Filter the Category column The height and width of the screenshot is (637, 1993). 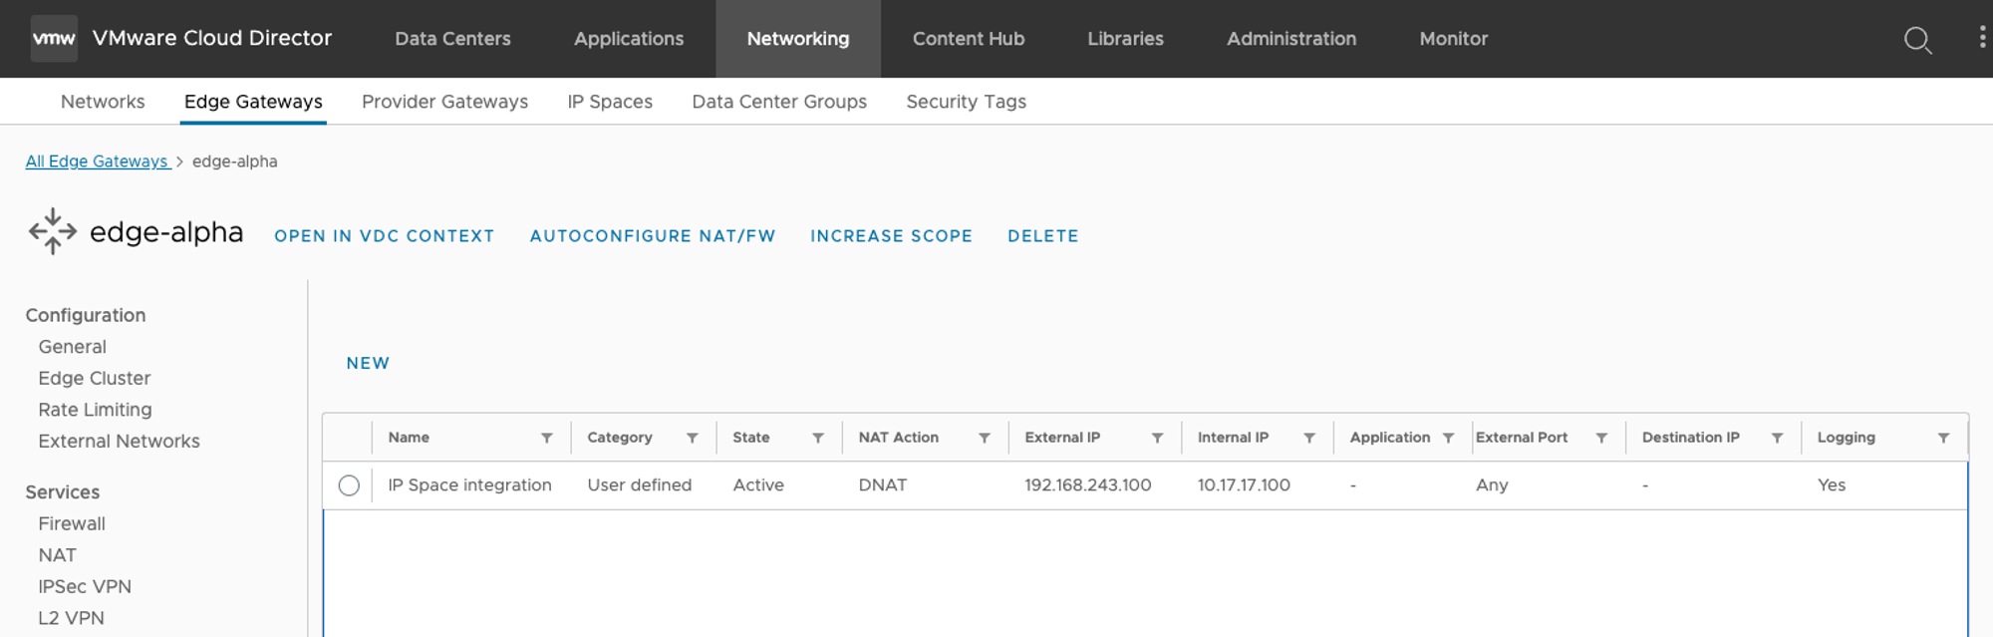pos(693,438)
